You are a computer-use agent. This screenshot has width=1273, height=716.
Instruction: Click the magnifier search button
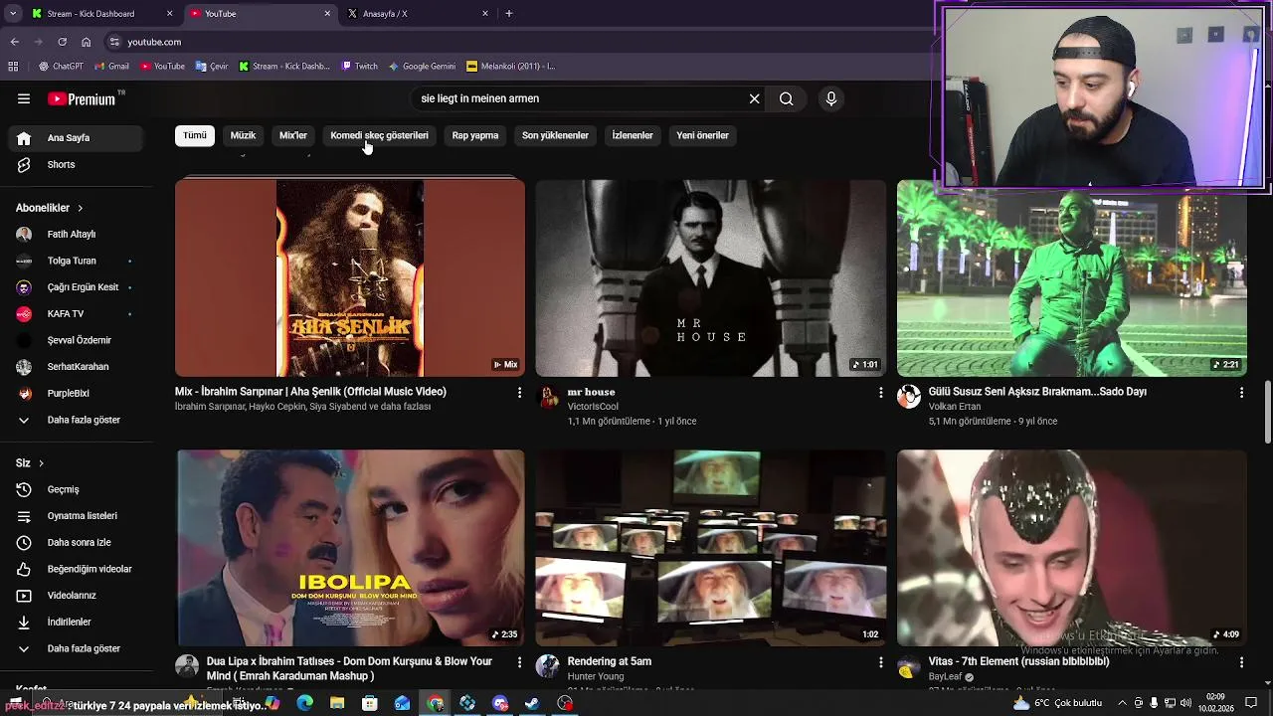pos(786,98)
